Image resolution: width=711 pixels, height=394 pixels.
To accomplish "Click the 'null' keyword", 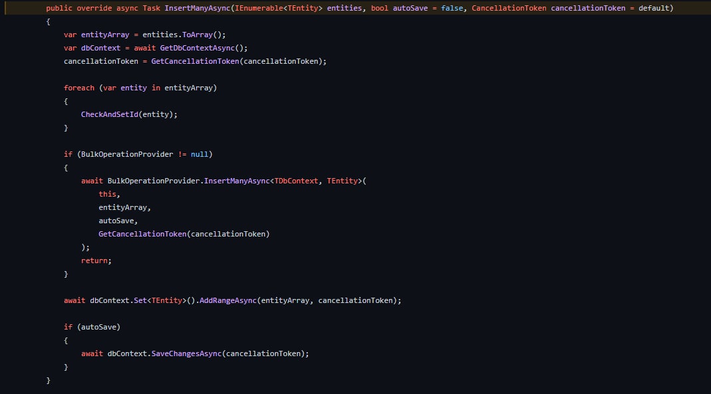I will 200,154.
